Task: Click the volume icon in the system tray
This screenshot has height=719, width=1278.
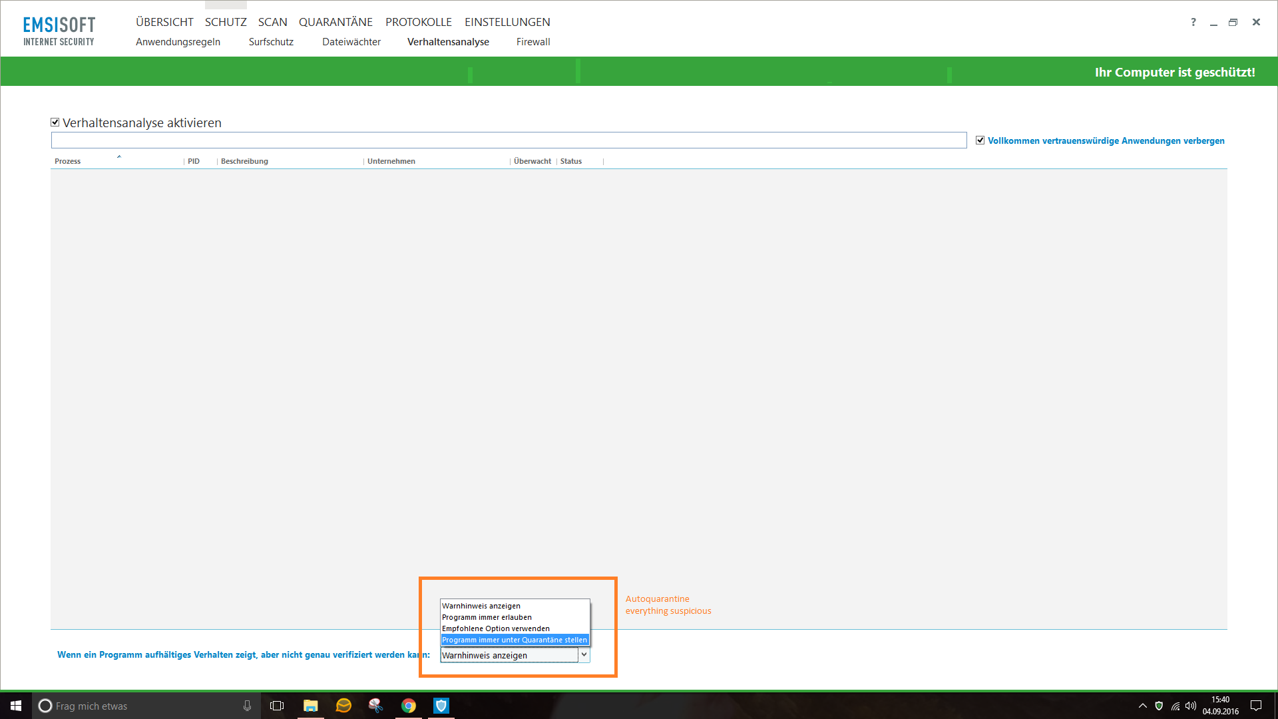Action: coord(1191,706)
